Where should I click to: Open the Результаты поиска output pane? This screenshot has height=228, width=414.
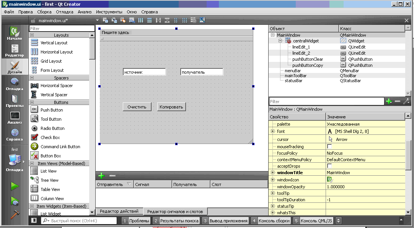[176, 221]
